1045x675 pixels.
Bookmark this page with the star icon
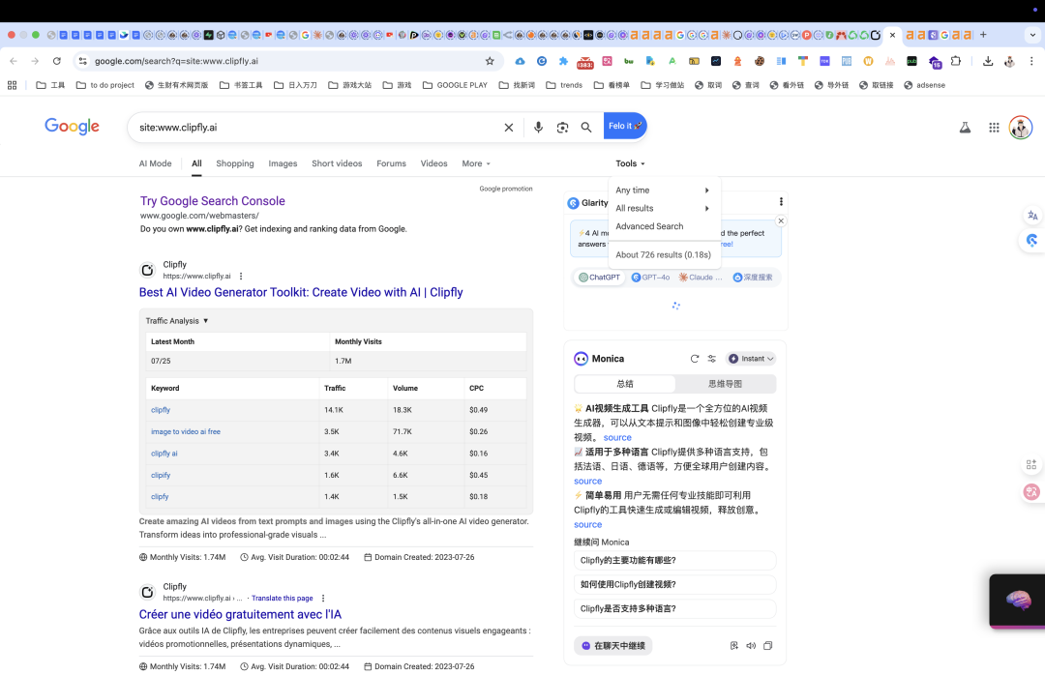pos(490,61)
